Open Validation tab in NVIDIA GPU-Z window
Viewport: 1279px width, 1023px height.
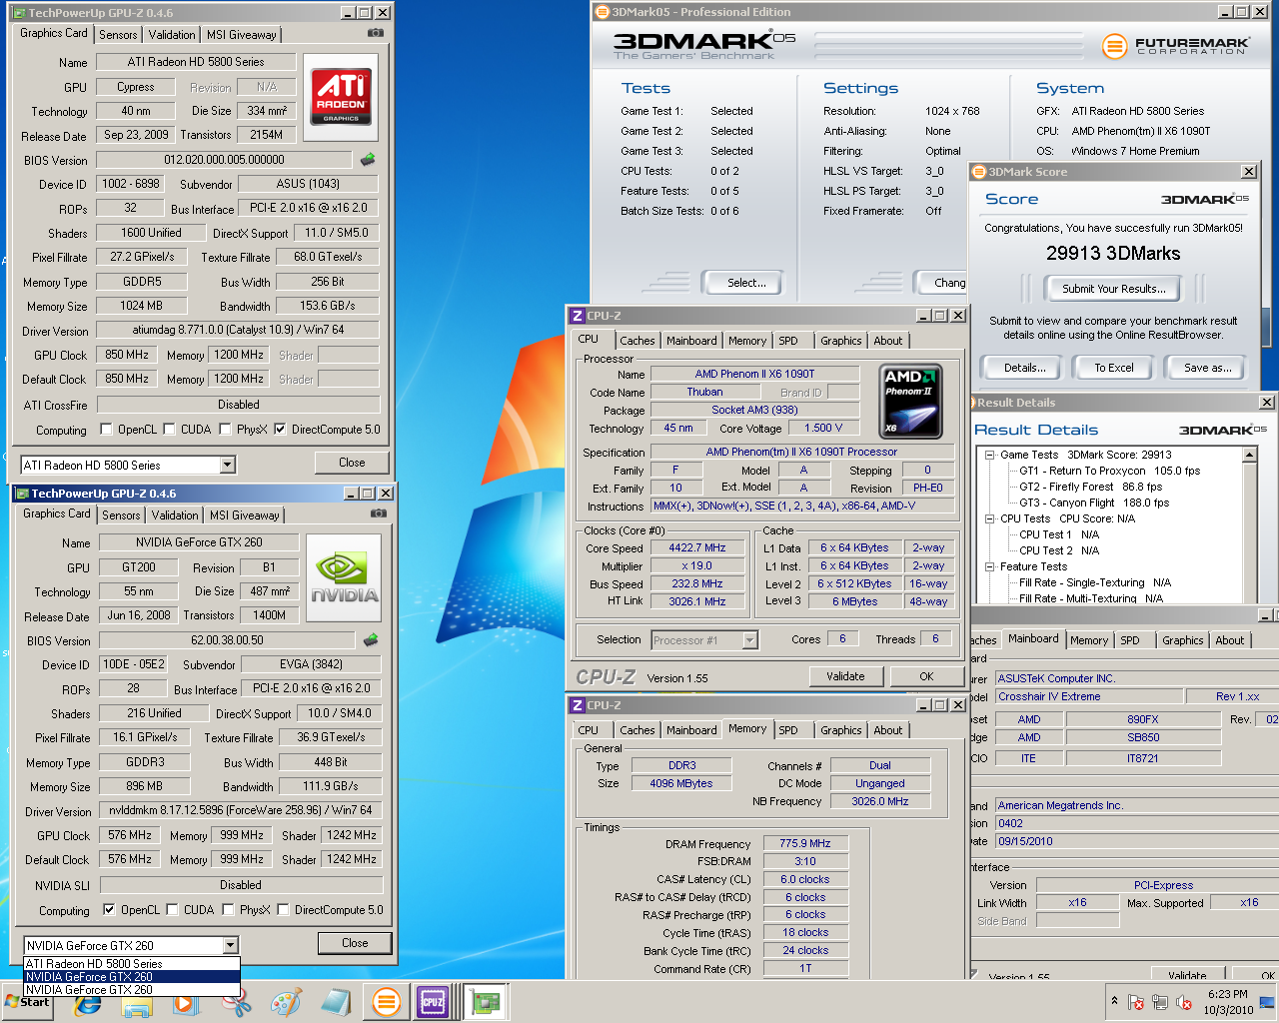point(175,515)
